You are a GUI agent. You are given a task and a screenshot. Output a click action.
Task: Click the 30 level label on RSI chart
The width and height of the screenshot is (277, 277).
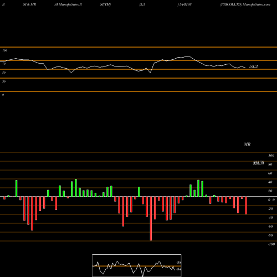[x=4, y=81]
